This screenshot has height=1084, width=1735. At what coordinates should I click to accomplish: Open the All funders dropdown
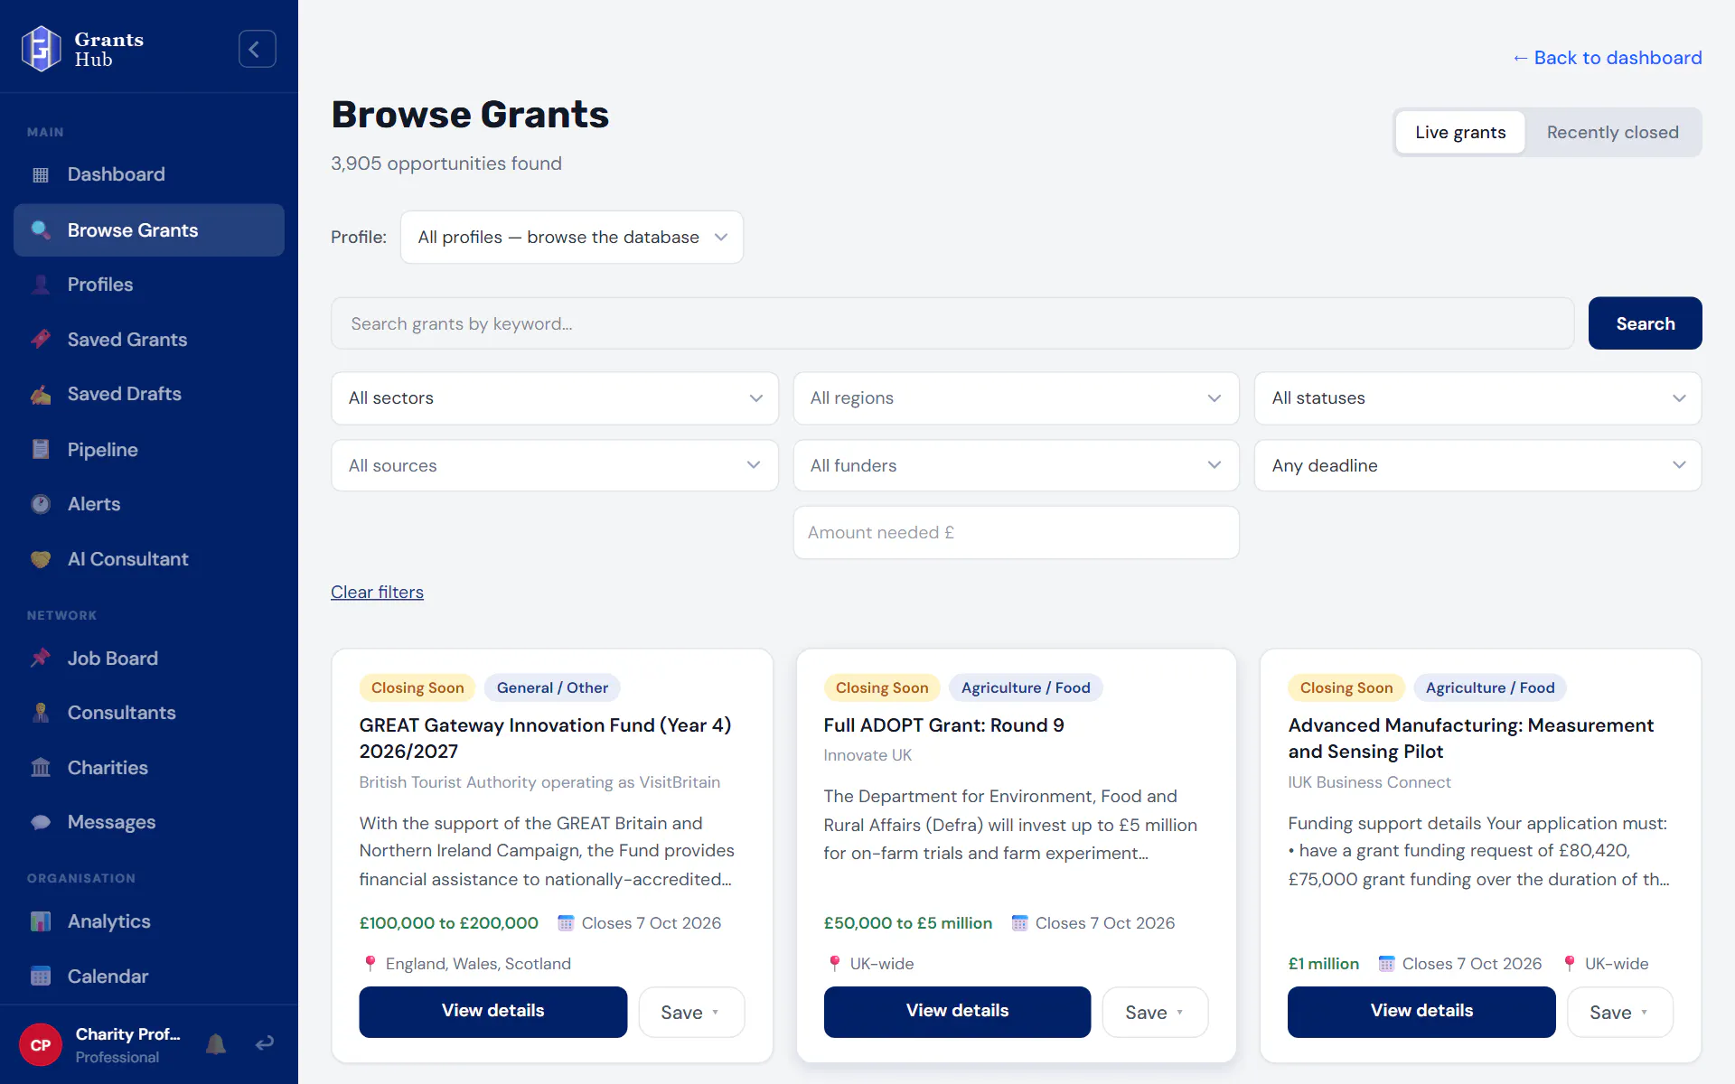(1016, 466)
